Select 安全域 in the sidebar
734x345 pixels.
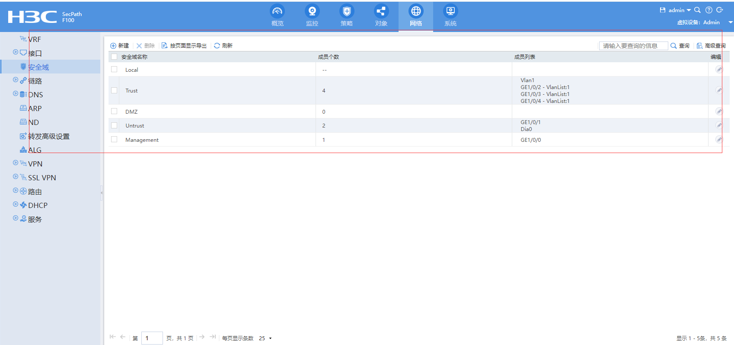pos(38,67)
